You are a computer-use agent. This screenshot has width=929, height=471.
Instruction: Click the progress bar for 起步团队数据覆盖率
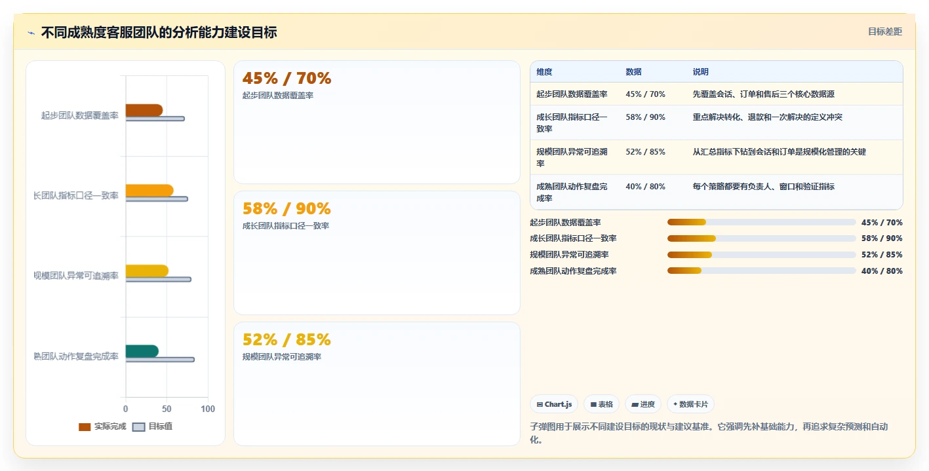point(762,222)
